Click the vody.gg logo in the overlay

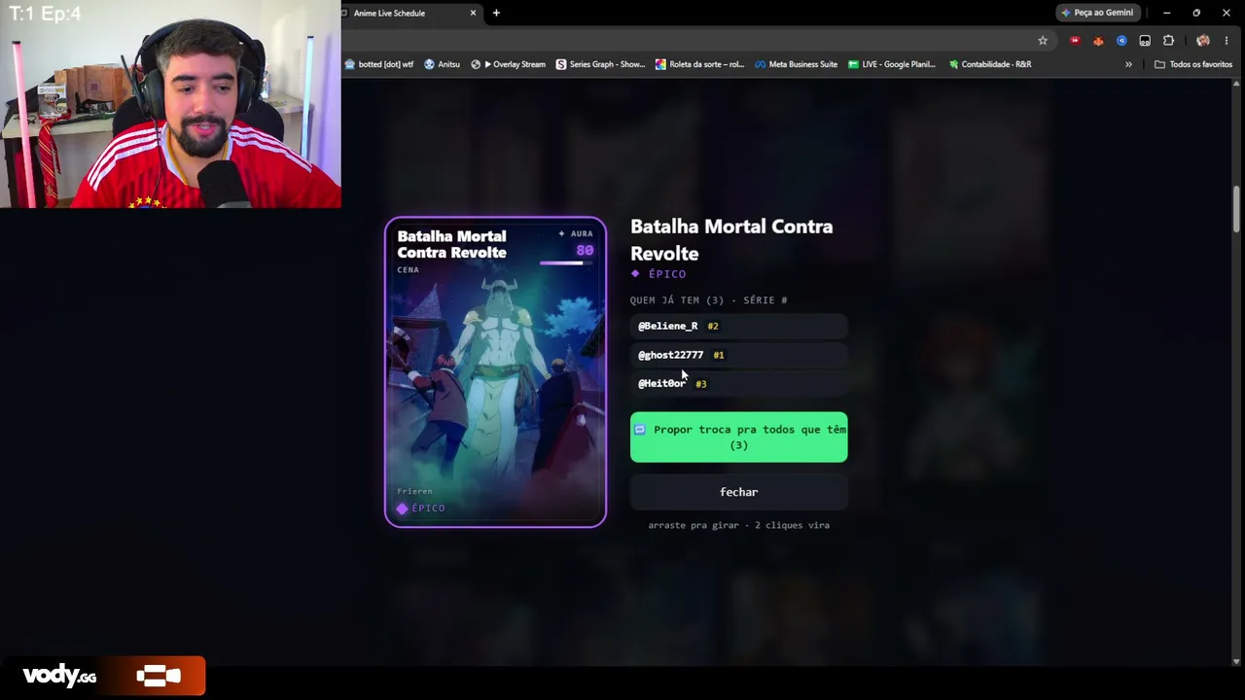point(59,676)
